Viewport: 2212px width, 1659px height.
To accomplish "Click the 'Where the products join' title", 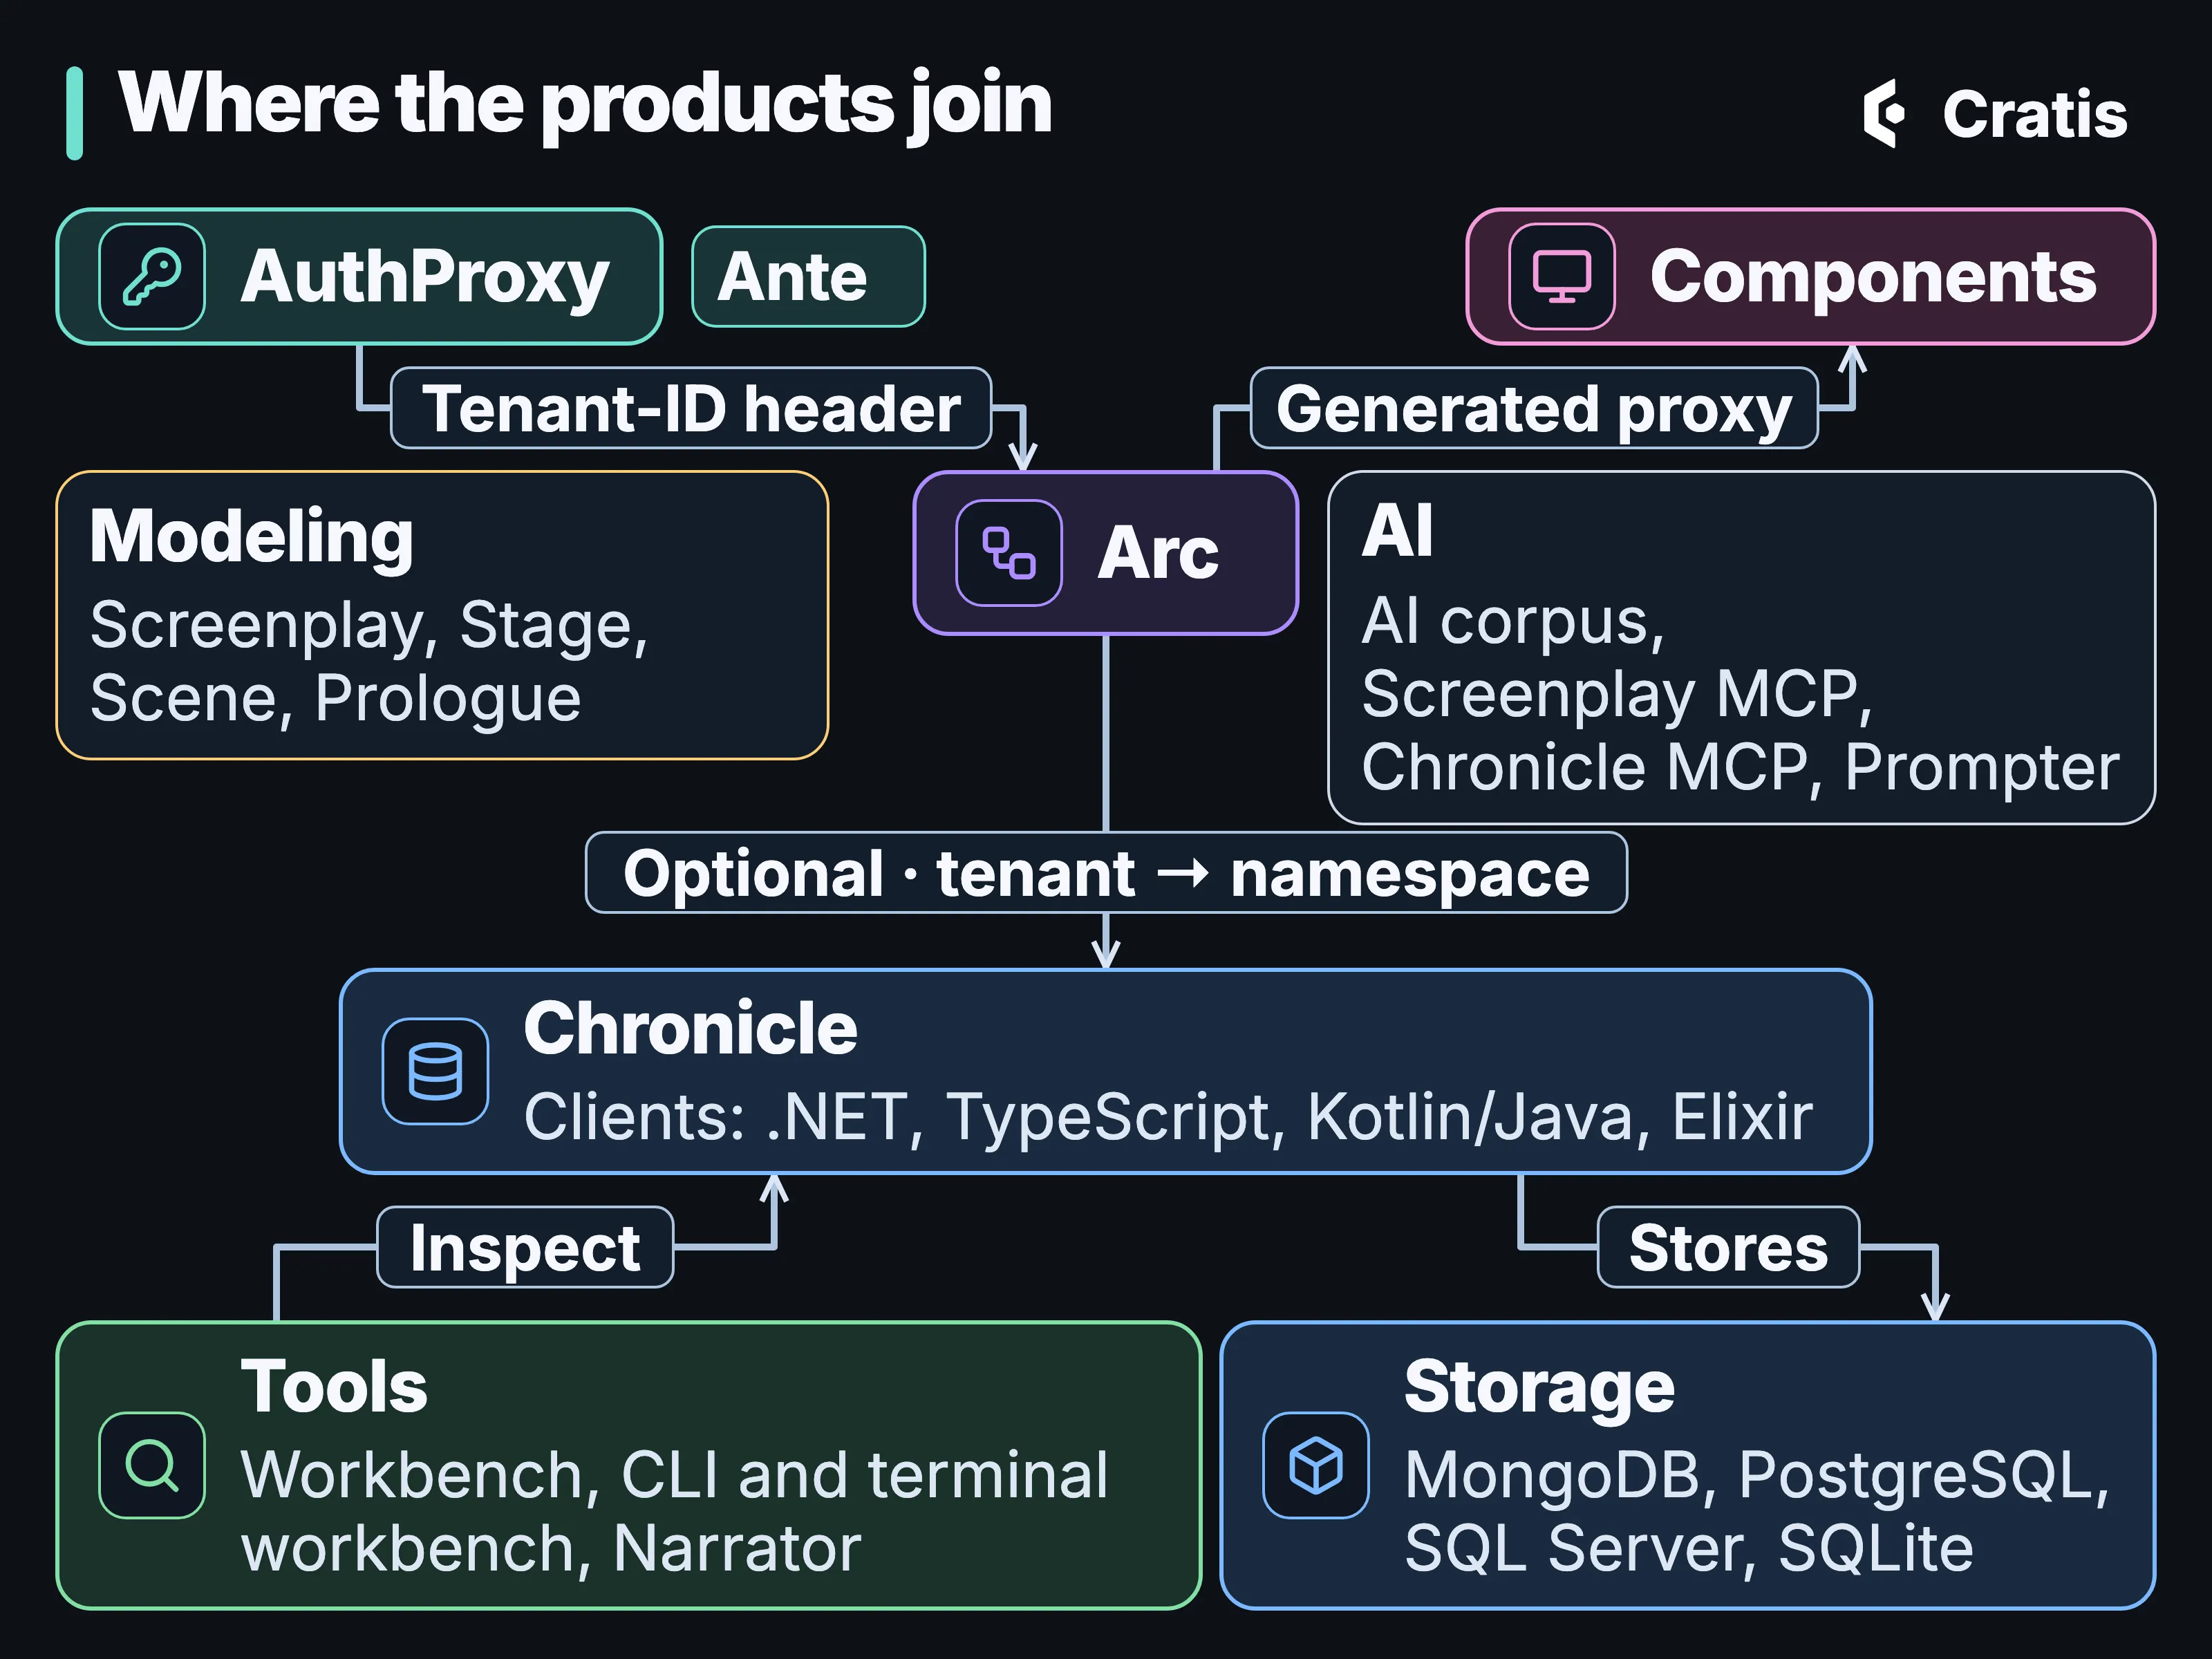I will pos(585,106).
